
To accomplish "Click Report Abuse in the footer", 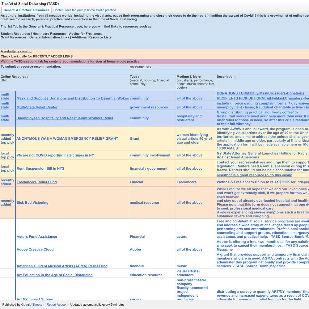I will (56, 304).
